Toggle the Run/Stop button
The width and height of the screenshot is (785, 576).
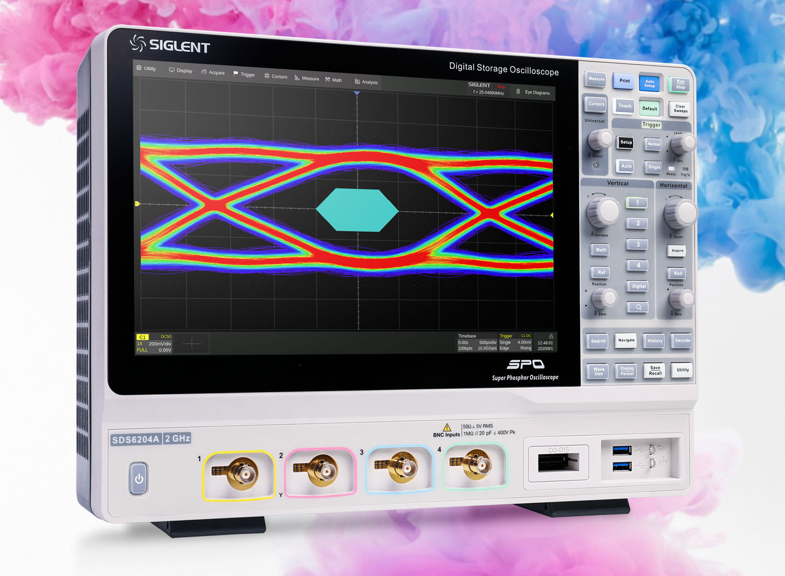680,85
